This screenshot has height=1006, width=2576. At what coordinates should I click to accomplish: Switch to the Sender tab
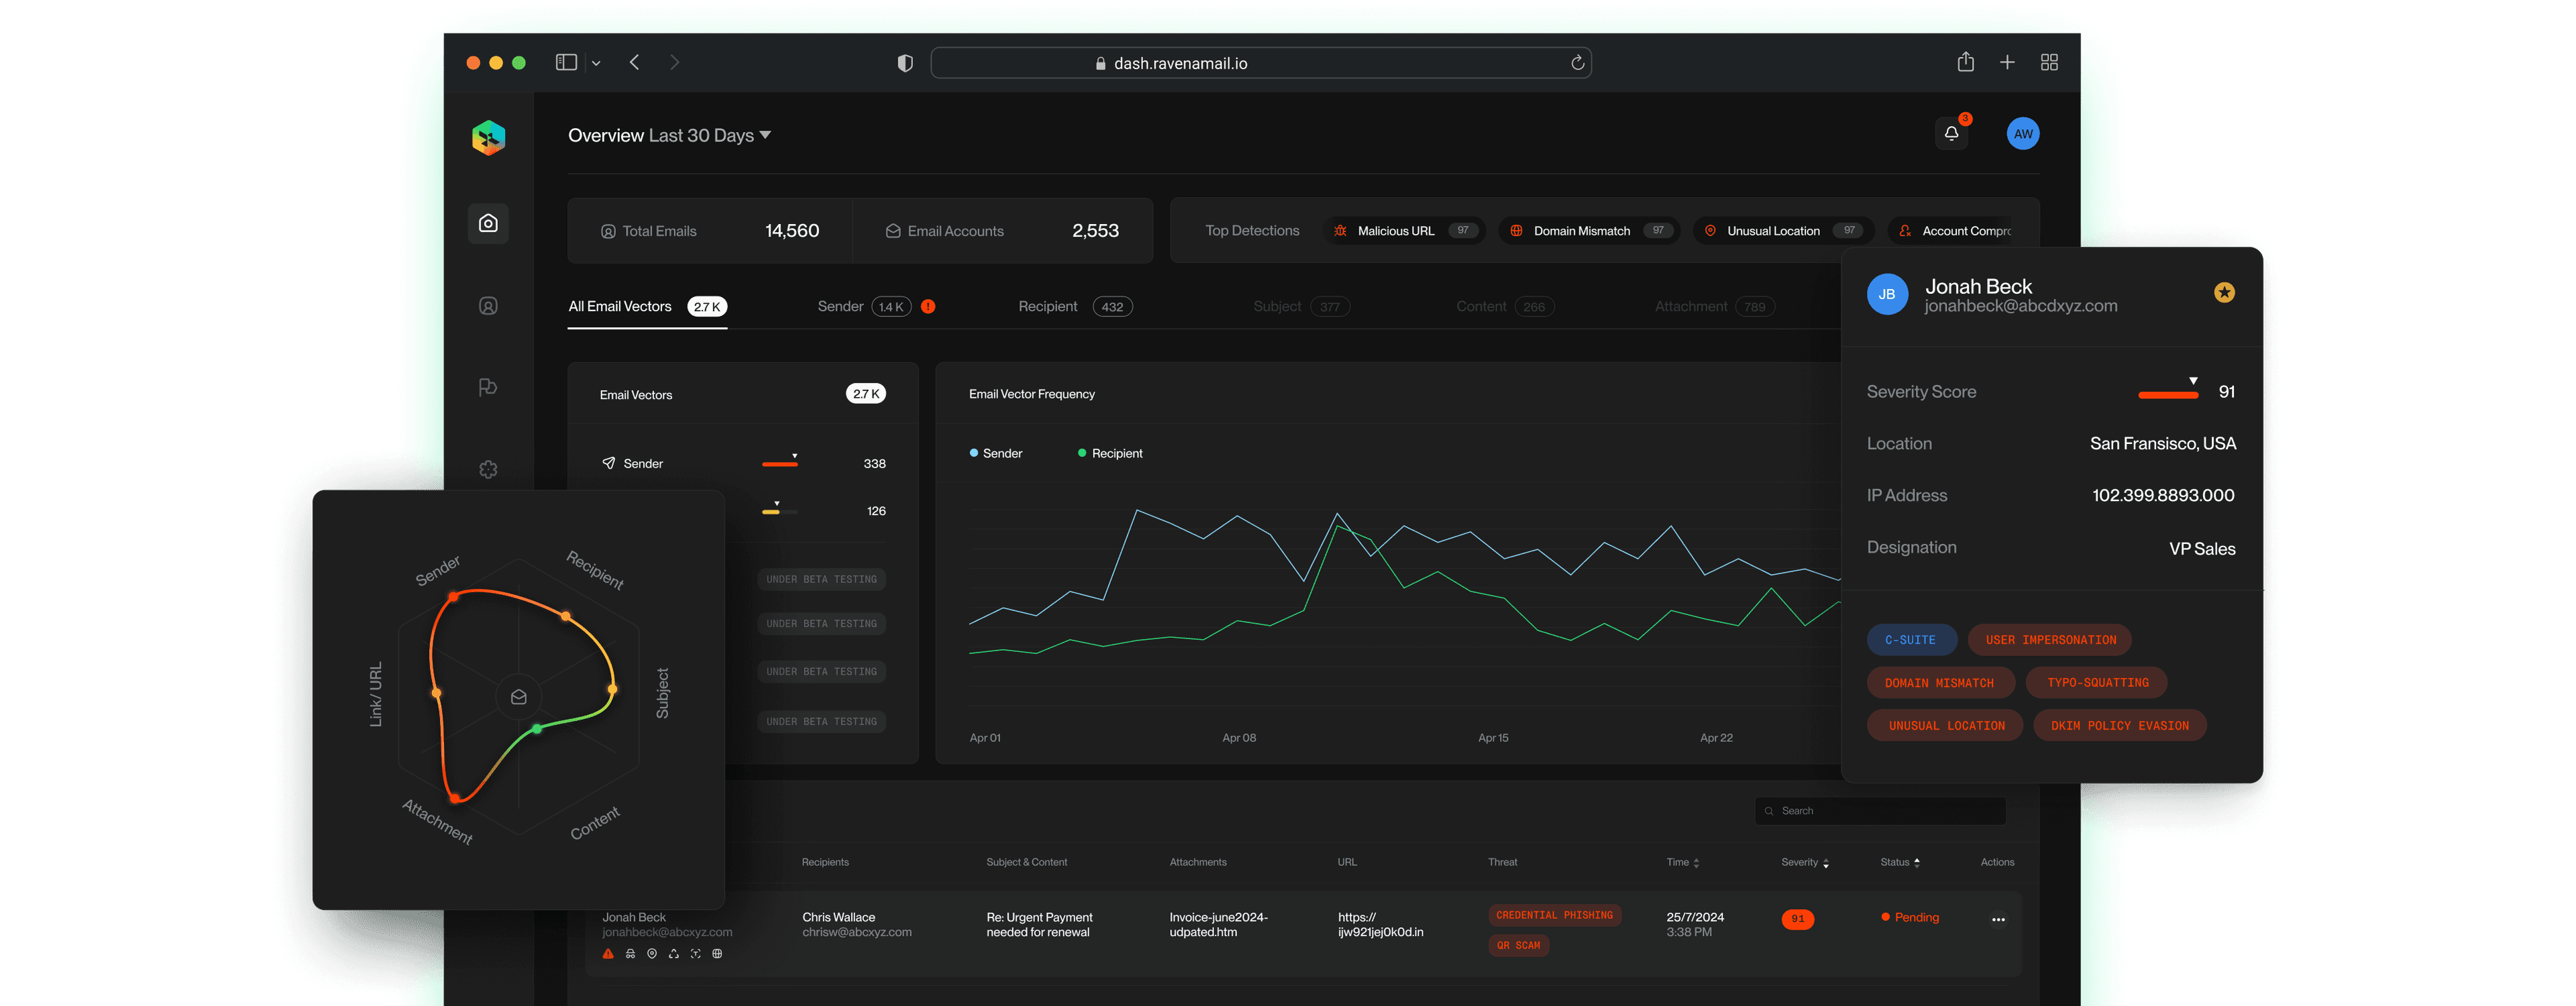[x=864, y=307]
